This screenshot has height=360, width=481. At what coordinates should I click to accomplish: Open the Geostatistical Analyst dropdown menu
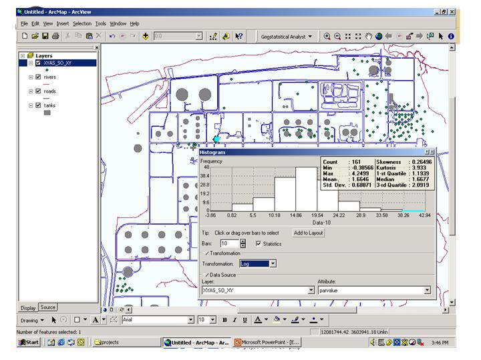286,37
